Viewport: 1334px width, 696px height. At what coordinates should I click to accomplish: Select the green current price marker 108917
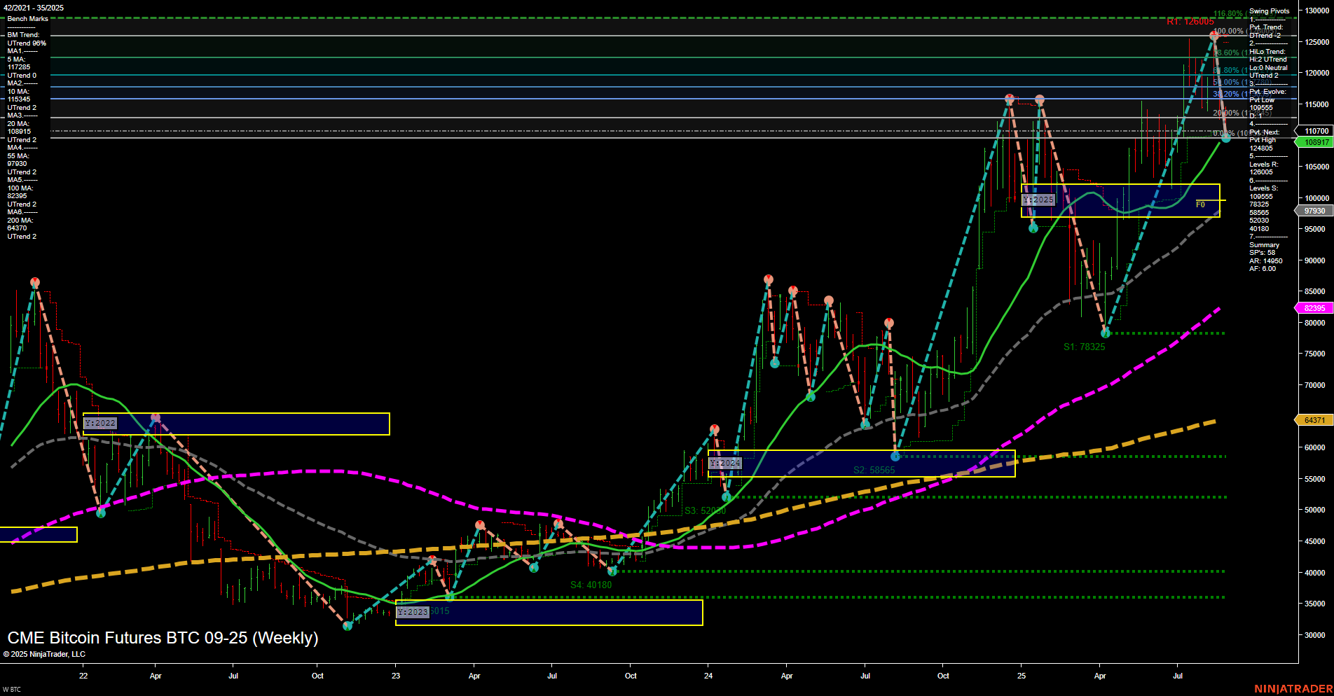click(x=1311, y=142)
